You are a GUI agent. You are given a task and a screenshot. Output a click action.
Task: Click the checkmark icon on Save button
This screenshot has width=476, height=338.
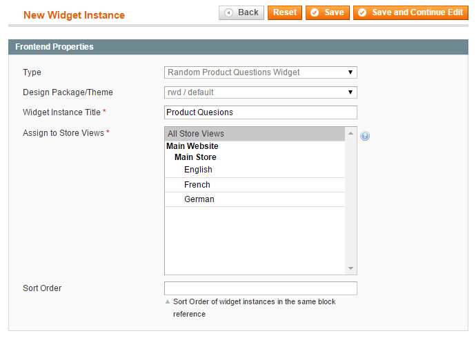tap(315, 12)
